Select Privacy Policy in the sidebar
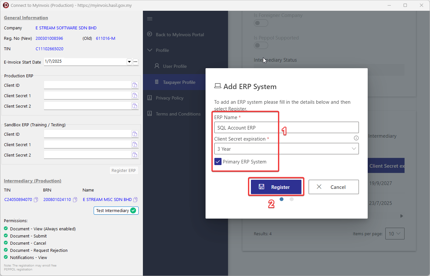 pos(169,98)
